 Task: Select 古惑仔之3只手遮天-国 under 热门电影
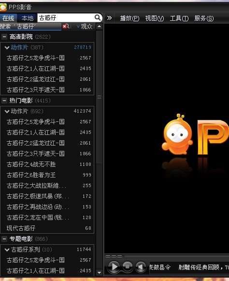[x=47, y=154]
